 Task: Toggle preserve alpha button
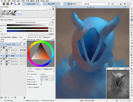pos(112,4)
